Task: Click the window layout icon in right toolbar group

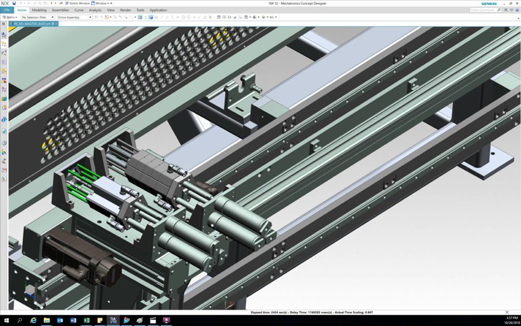Action: click(x=219, y=17)
